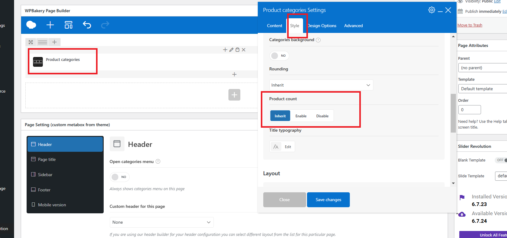Toggle the Blank Template switch
This screenshot has height=238, width=507.
point(501,160)
